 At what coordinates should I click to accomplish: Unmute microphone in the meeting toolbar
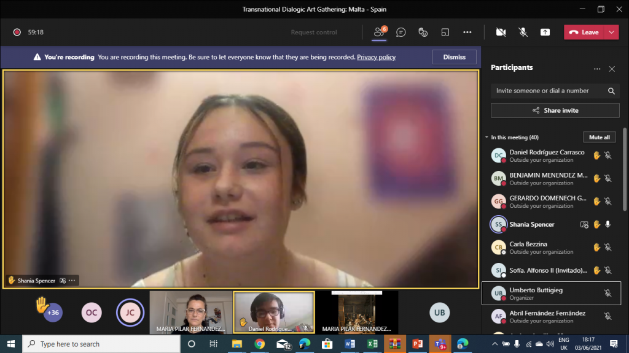click(523, 32)
